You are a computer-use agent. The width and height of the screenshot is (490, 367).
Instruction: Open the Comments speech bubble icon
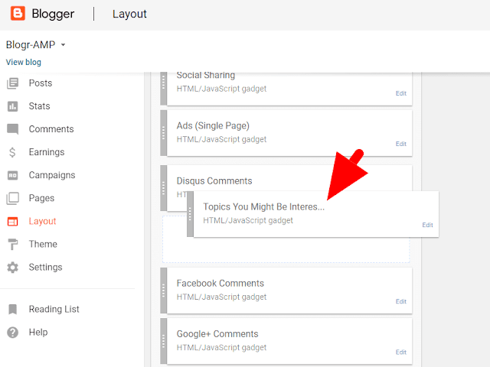[12, 129]
